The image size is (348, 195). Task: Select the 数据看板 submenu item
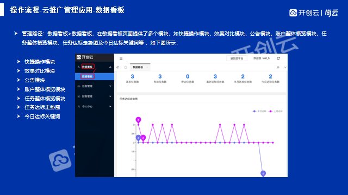pos(95,76)
